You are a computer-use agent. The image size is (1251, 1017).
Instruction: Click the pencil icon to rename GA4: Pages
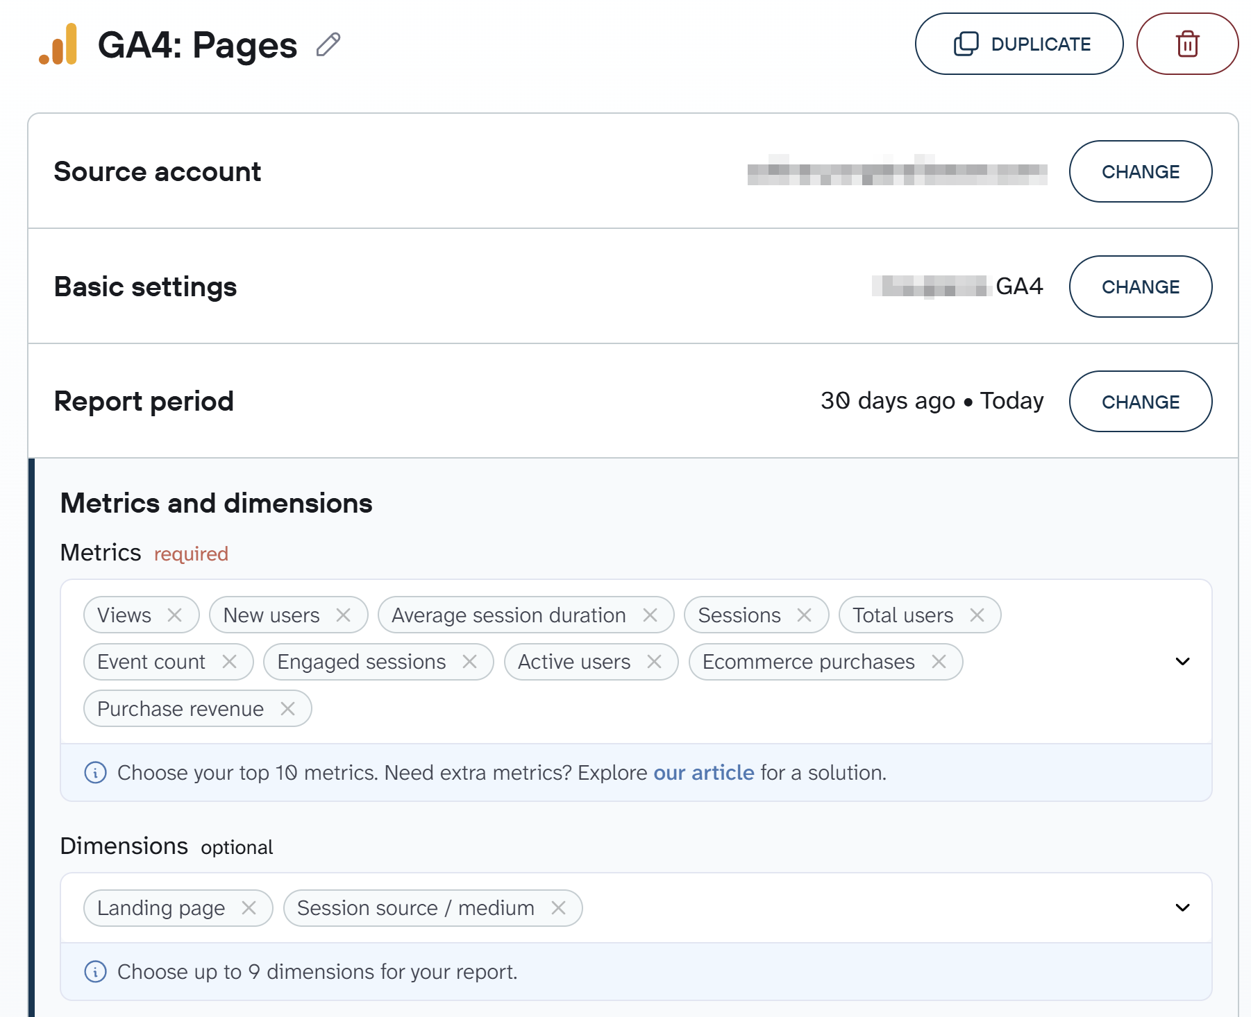328,45
